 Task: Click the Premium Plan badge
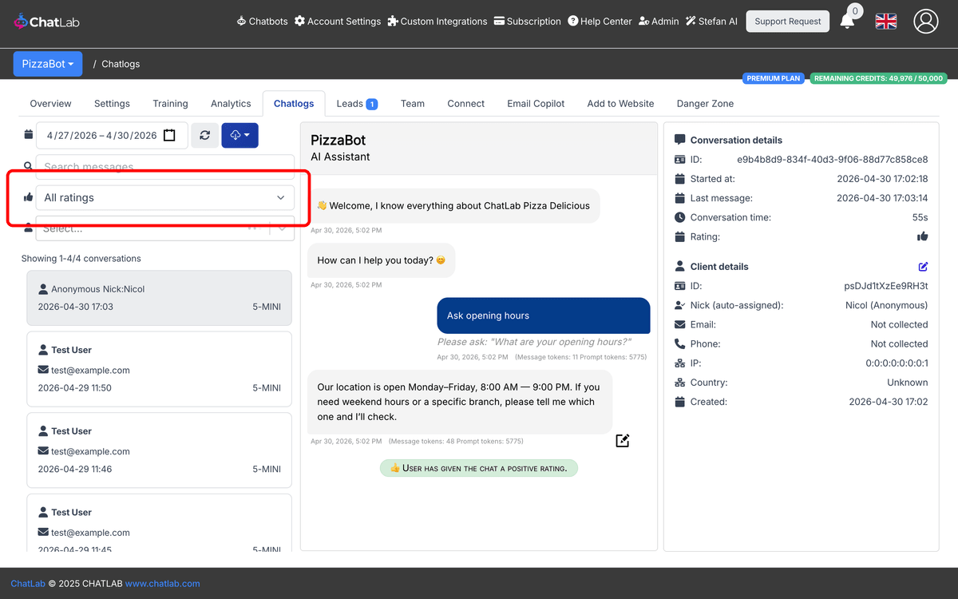[x=774, y=78]
